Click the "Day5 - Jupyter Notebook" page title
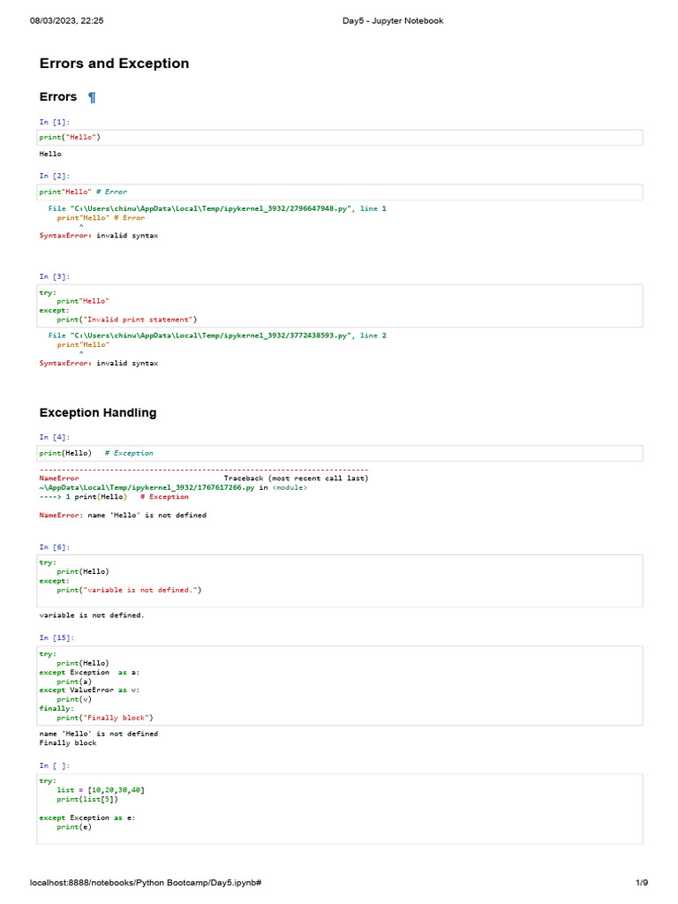Viewport: 678px width, 904px height. [x=392, y=20]
